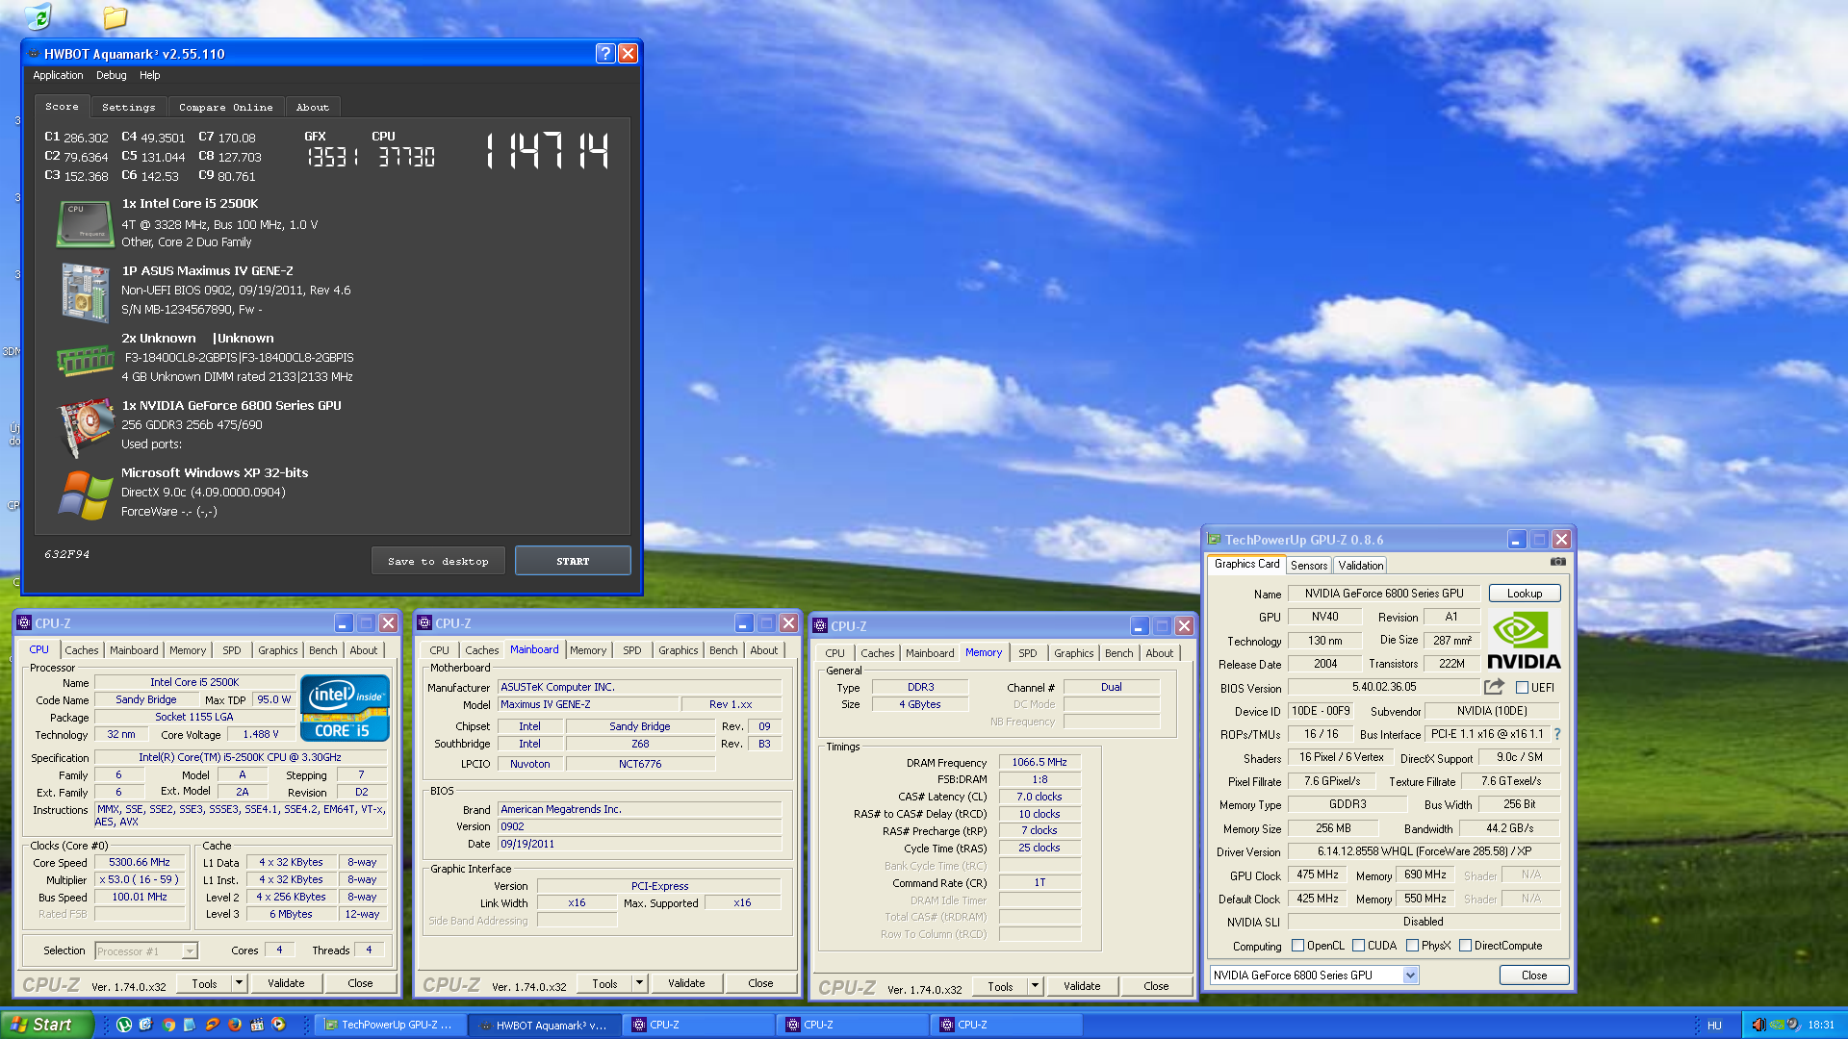Viewport: 1848px width, 1039px height.
Task: Click the Close button in GPU-Z
Action: pyautogui.click(x=1533, y=976)
